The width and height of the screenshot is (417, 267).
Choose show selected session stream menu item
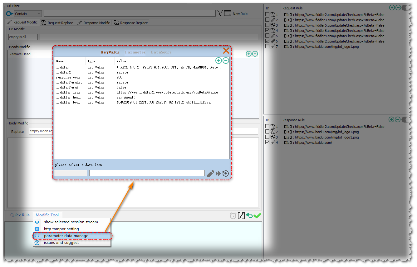pyautogui.click(x=72, y=222)
